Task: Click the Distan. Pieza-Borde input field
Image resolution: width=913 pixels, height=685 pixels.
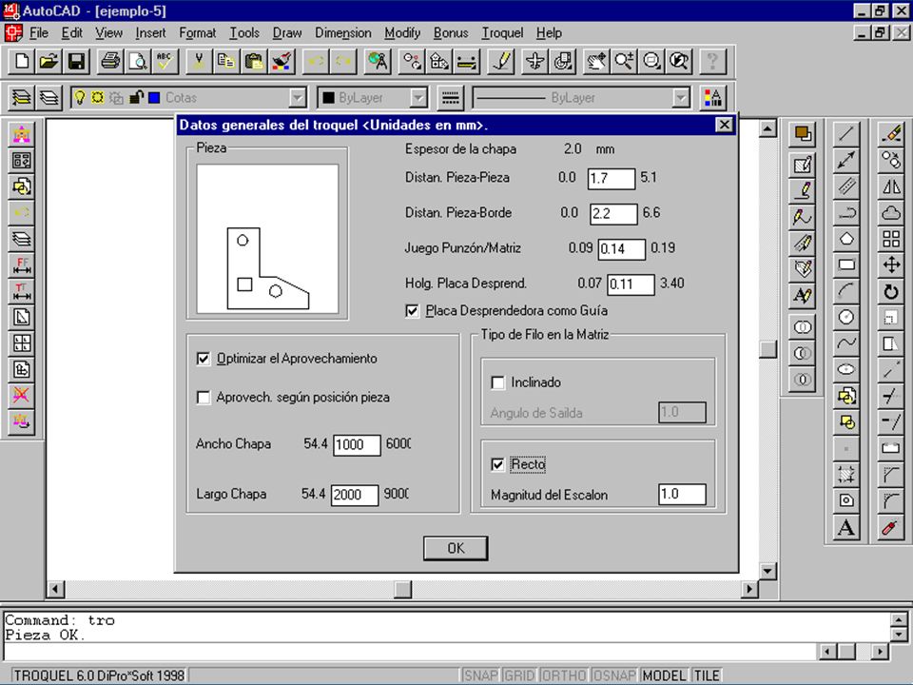Action: pos(613,214)
